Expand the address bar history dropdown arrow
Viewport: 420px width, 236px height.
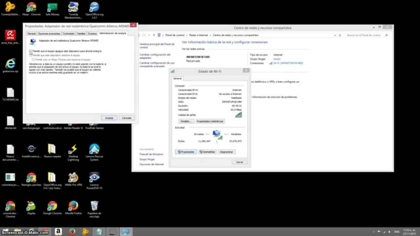coord(336,35)
